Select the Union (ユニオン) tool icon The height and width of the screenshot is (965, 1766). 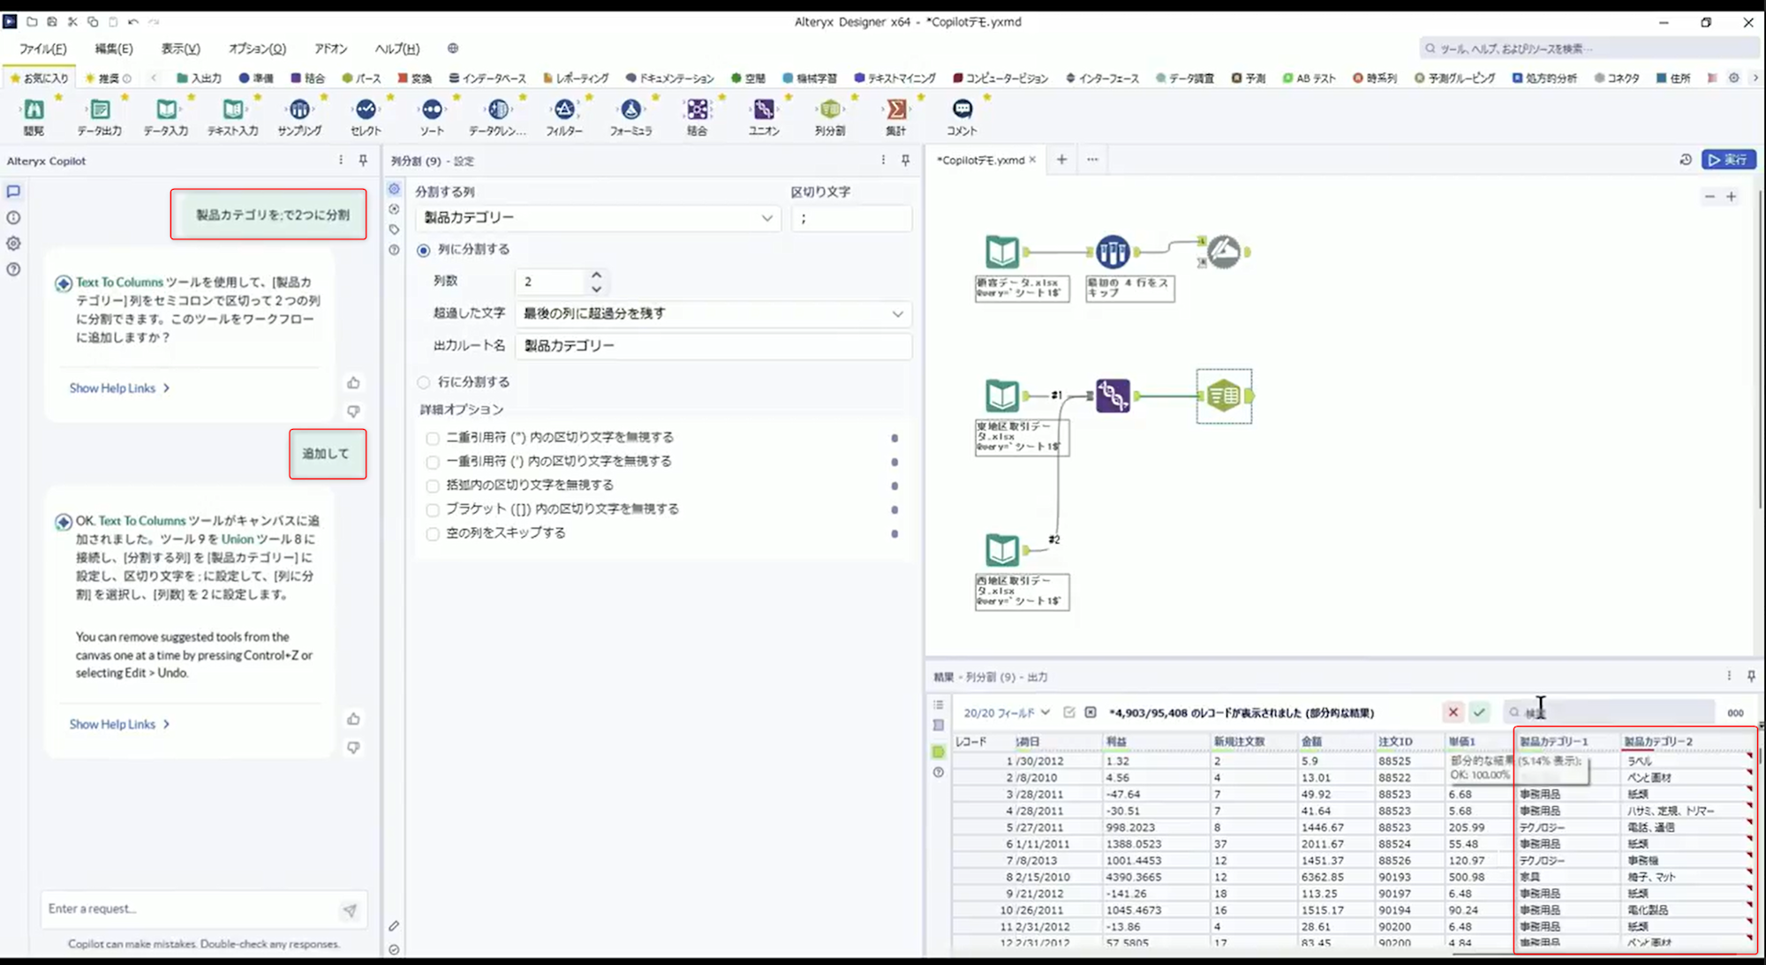point(764,109)
